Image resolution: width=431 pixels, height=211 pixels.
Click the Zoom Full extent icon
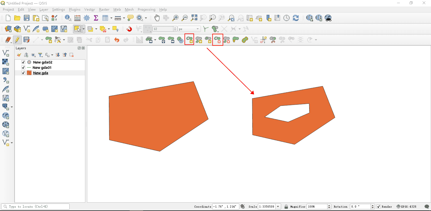coord(194,18)
